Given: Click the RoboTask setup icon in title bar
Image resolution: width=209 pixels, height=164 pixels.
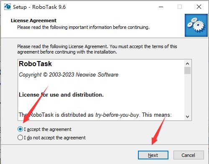Looking at the screenshot, I should click(x=8, y=7).
